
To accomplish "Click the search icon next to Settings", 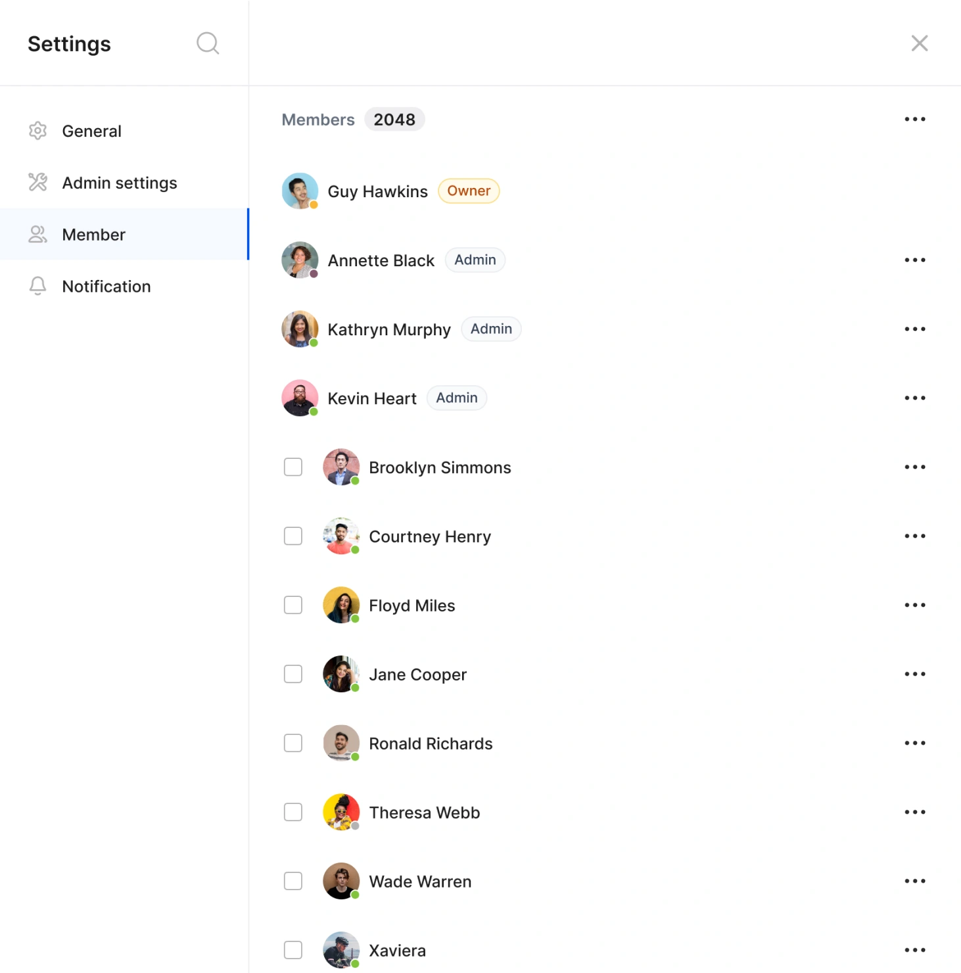I will coord(208,43).
